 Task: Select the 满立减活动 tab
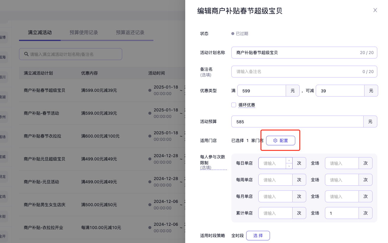pos(40,32)
